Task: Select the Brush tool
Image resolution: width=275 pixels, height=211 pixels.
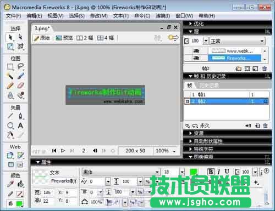Action: pos(20,76)
